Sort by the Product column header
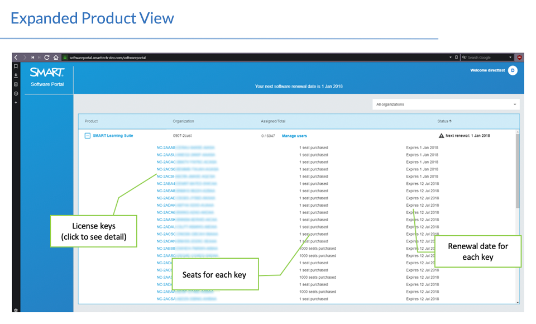 91,121
